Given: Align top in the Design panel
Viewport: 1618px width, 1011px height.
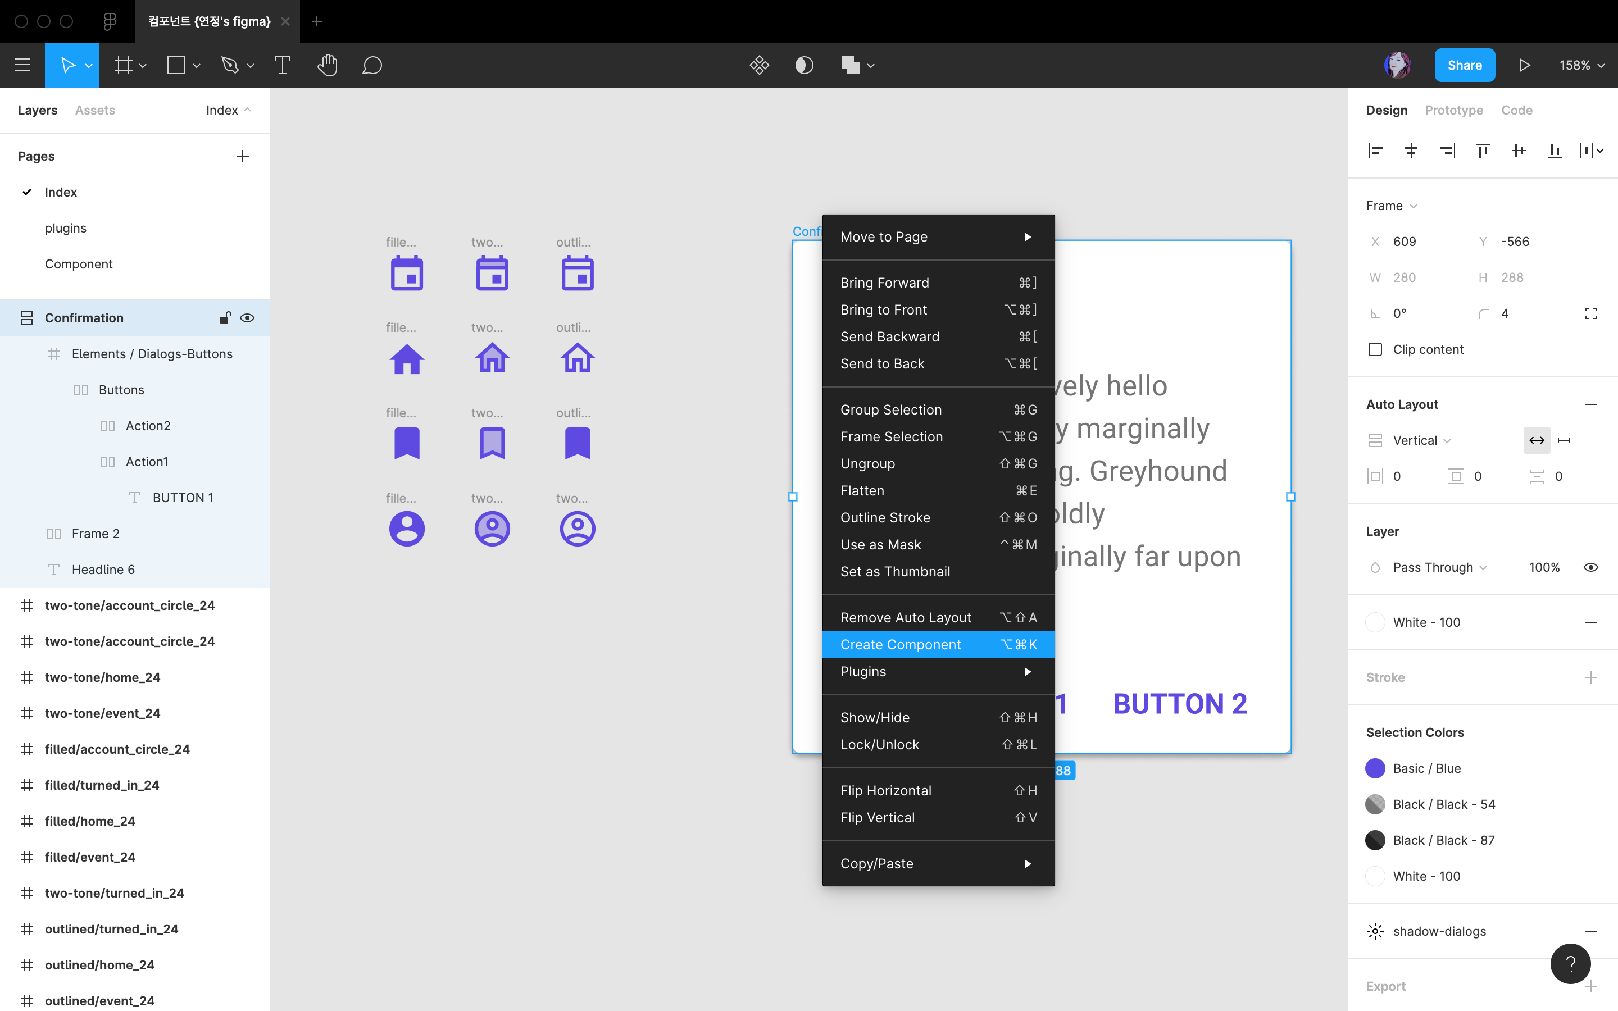Looking at the screenshot, I should tap(1482, 151).
